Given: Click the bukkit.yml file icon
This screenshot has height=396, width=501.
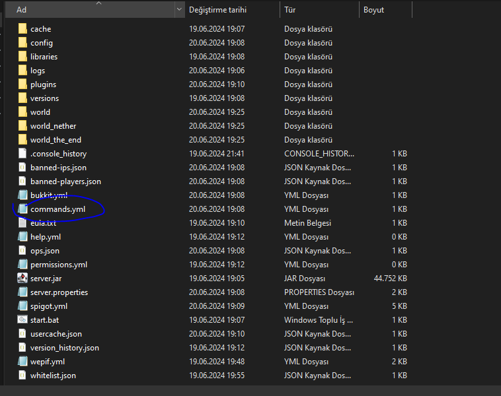Looking at the screenshot, I should tap(22, 195).
